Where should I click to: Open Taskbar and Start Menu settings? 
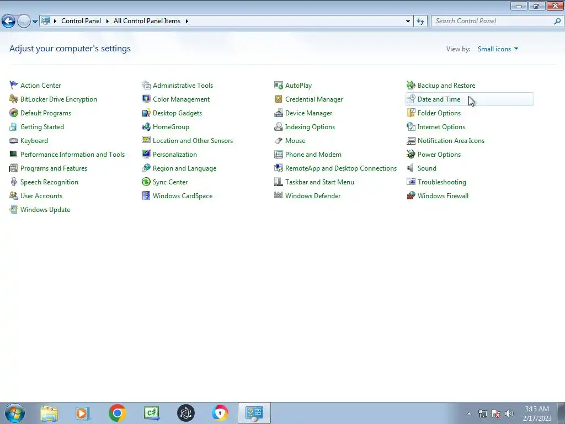[319, 182]
